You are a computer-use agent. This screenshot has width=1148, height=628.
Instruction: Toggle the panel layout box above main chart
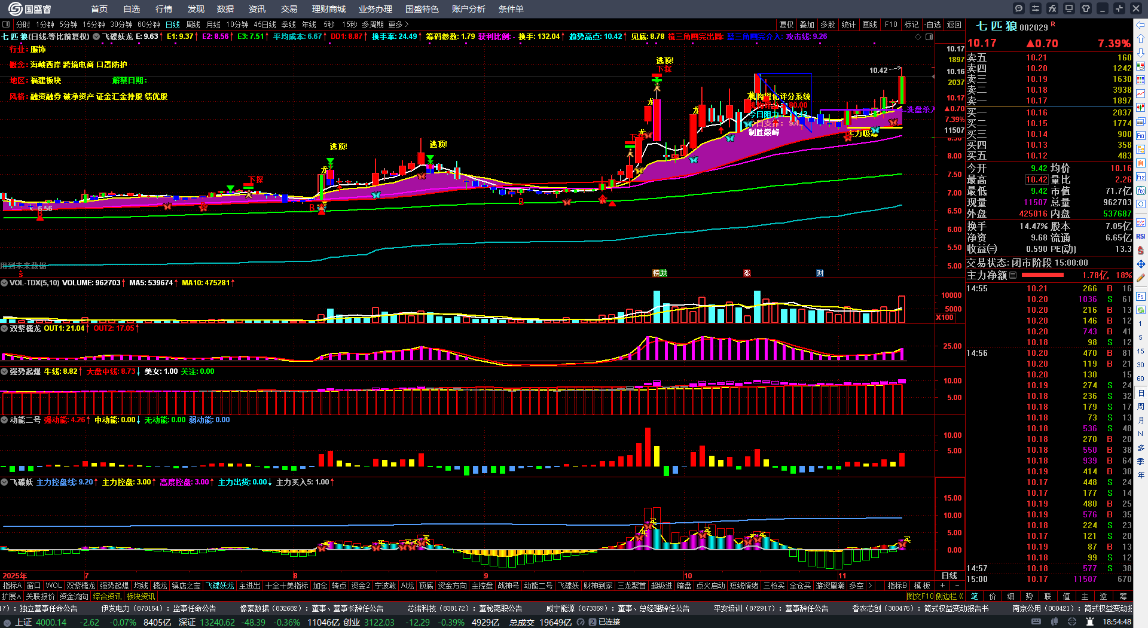[929, 37]
